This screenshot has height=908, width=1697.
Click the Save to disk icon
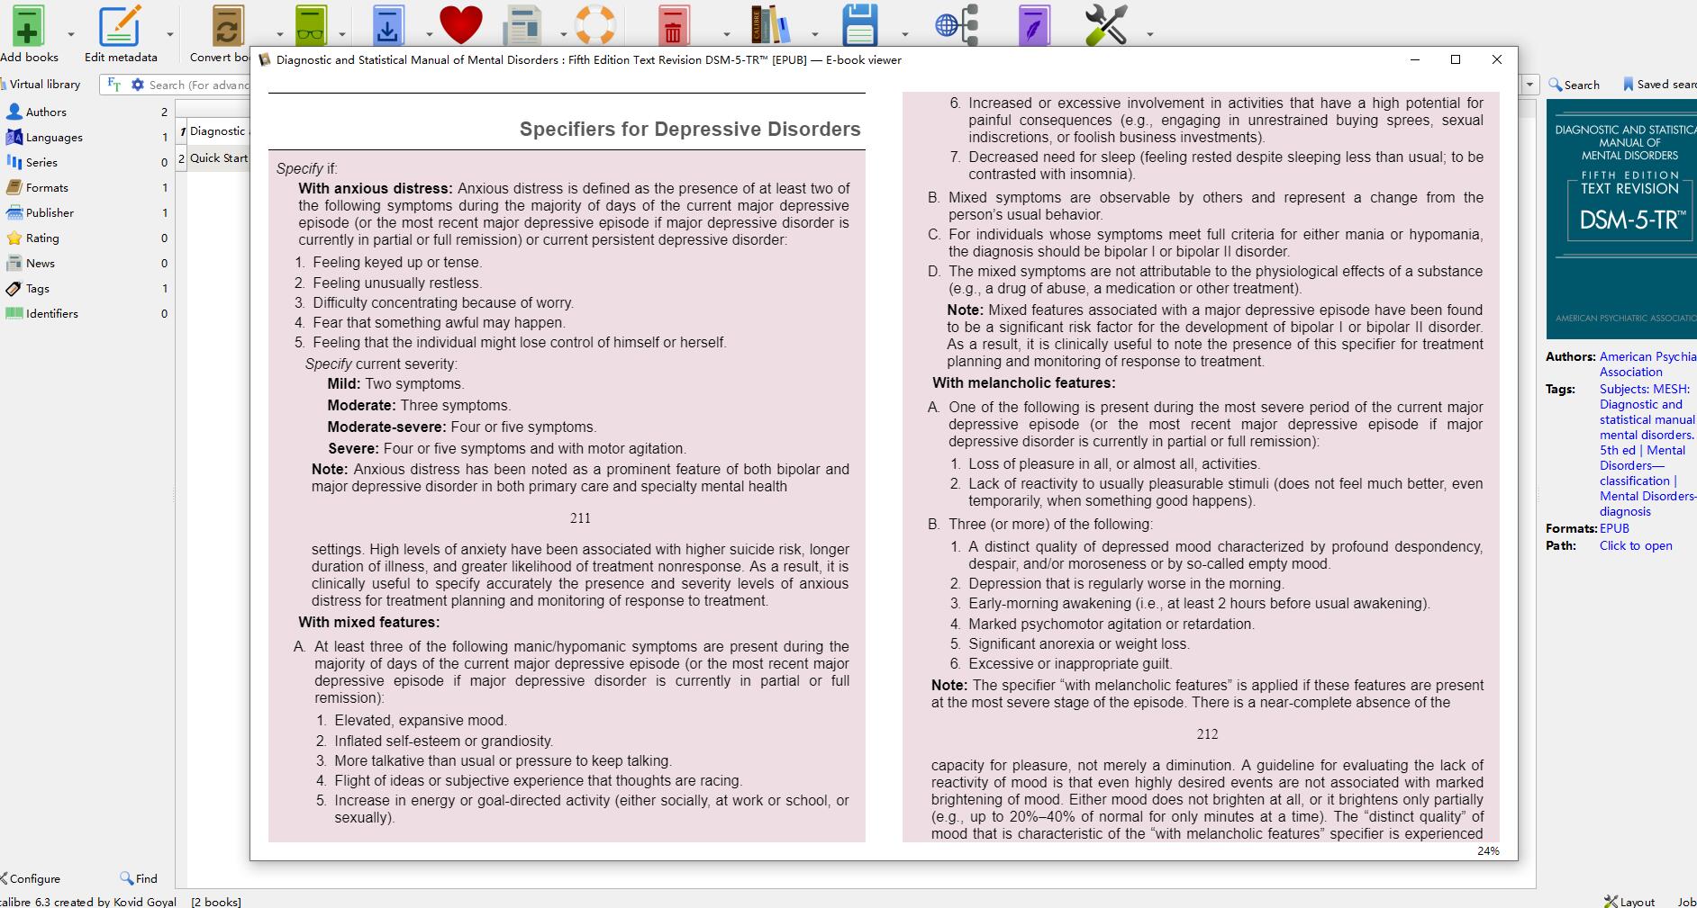[x=859, y=25]
